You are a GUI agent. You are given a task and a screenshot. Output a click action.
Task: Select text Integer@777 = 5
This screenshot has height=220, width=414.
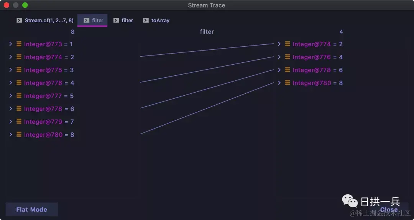[x=49, y=96]
